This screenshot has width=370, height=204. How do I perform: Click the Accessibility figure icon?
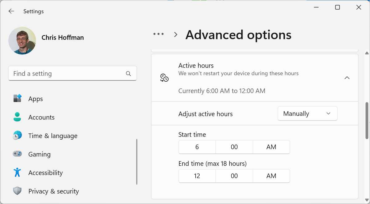pos(17,173)
